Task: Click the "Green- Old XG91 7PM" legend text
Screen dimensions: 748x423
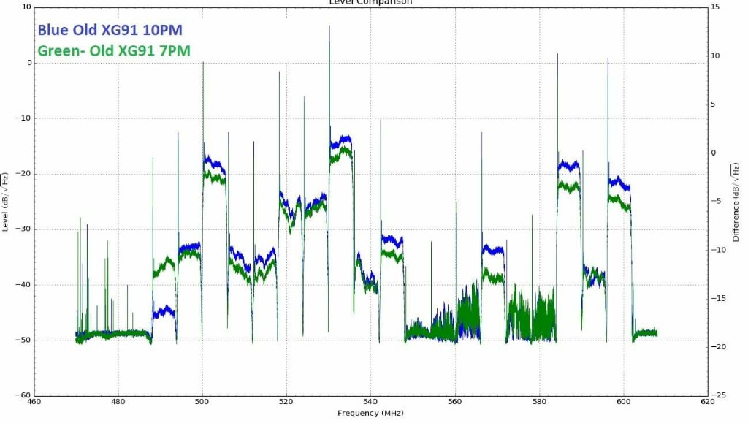Action: pos(113,51)
